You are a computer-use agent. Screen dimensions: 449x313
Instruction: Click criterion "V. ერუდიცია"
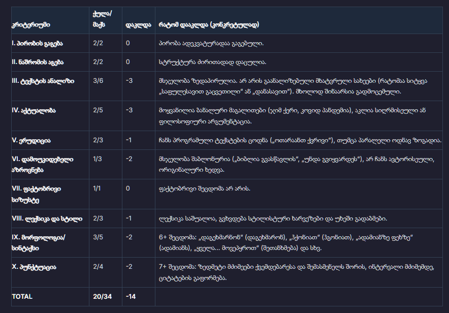[x=32, y=140]
